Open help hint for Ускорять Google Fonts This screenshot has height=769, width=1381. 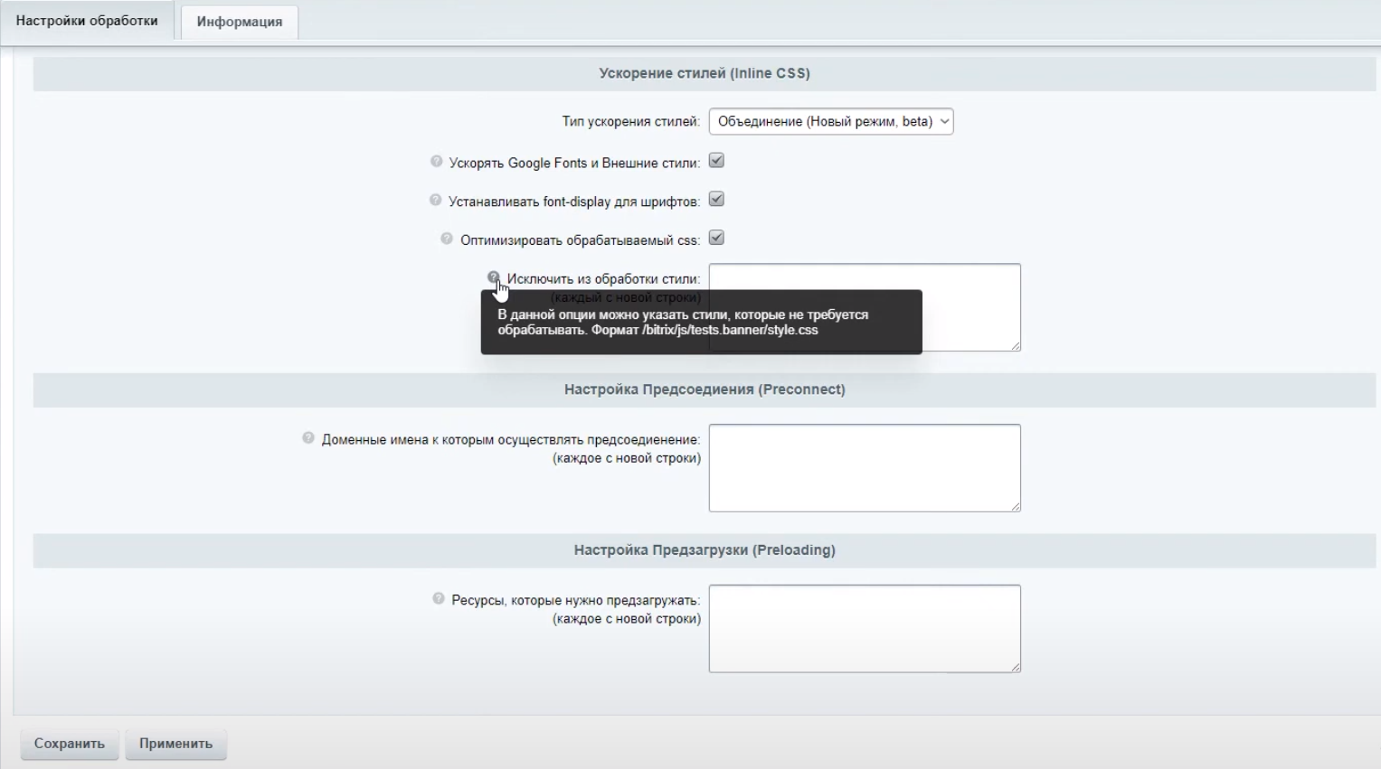(x=437, y=162)
